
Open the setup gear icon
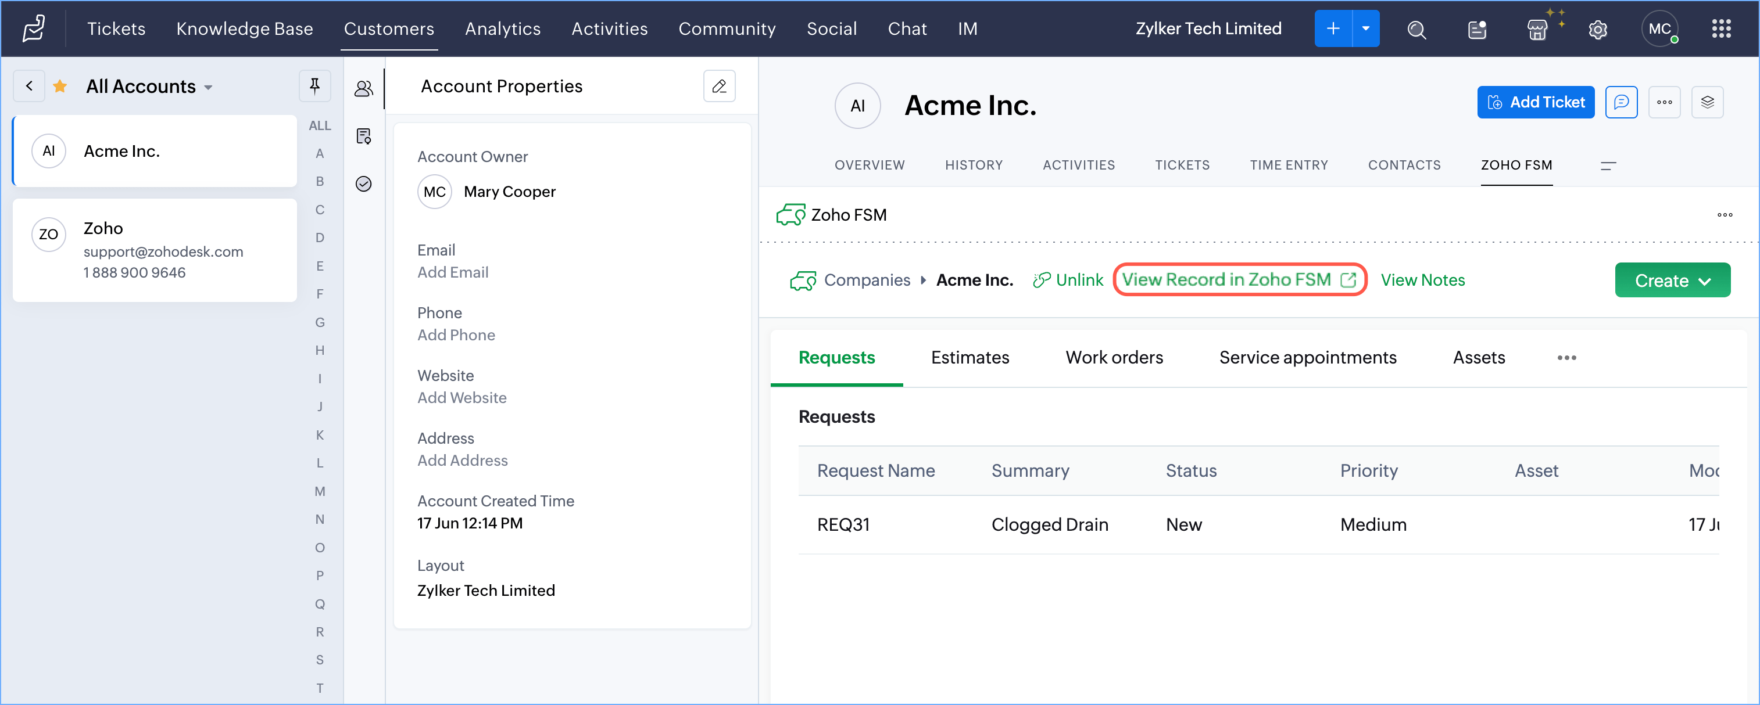[x=1597, y=30]
